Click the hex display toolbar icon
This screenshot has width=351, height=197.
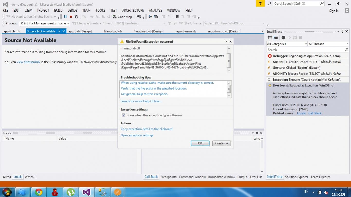tap(139, 17)
